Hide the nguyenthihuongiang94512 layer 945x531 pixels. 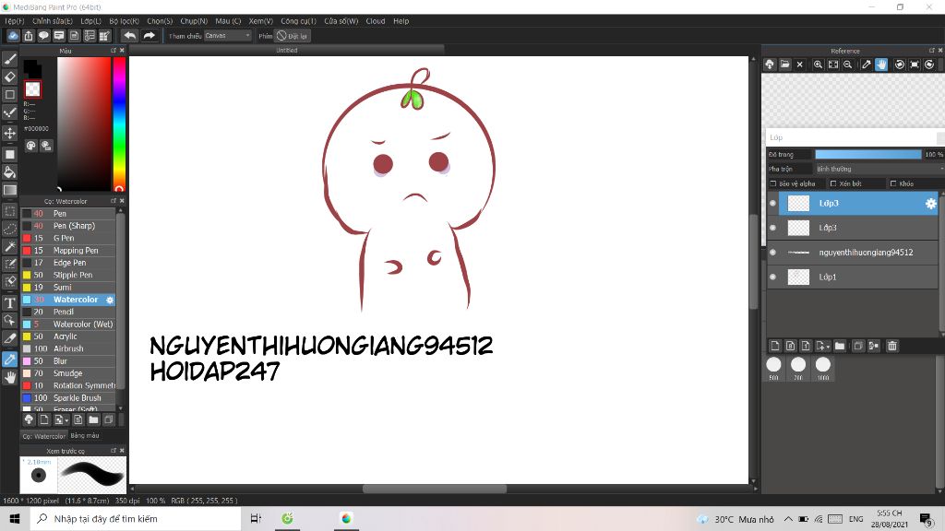772,253
